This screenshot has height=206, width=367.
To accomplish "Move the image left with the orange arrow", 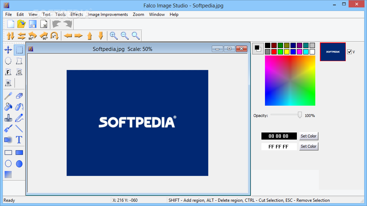I will [68, 36].
